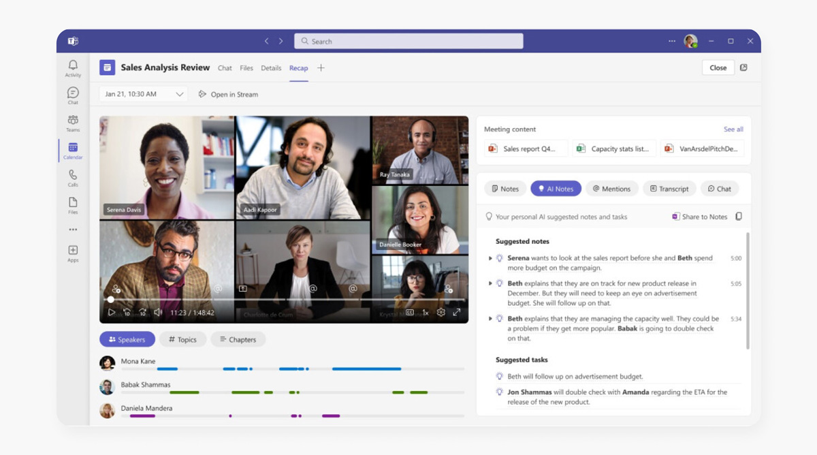Toggle closed captions on the video
The height and width of the screenshot is (455, 817).
(410, 313)
